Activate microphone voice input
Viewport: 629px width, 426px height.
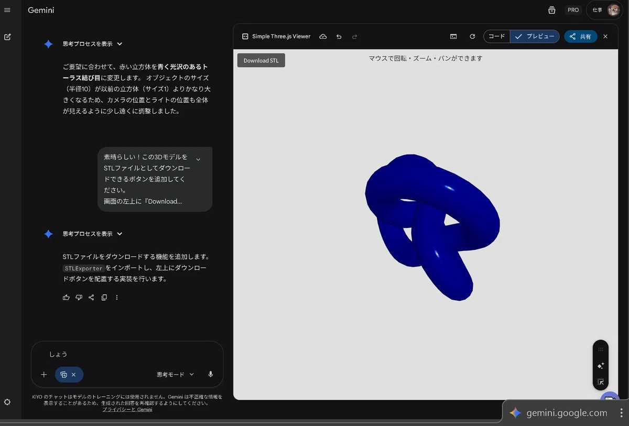(211, 375)
